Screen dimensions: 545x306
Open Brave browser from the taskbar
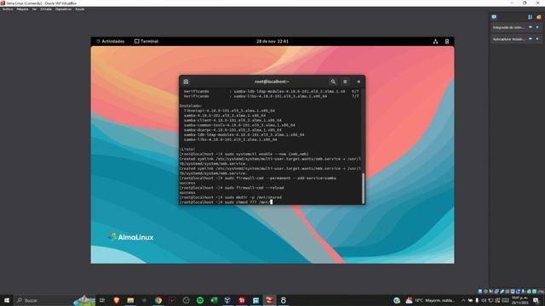click(x=117, y=300)
